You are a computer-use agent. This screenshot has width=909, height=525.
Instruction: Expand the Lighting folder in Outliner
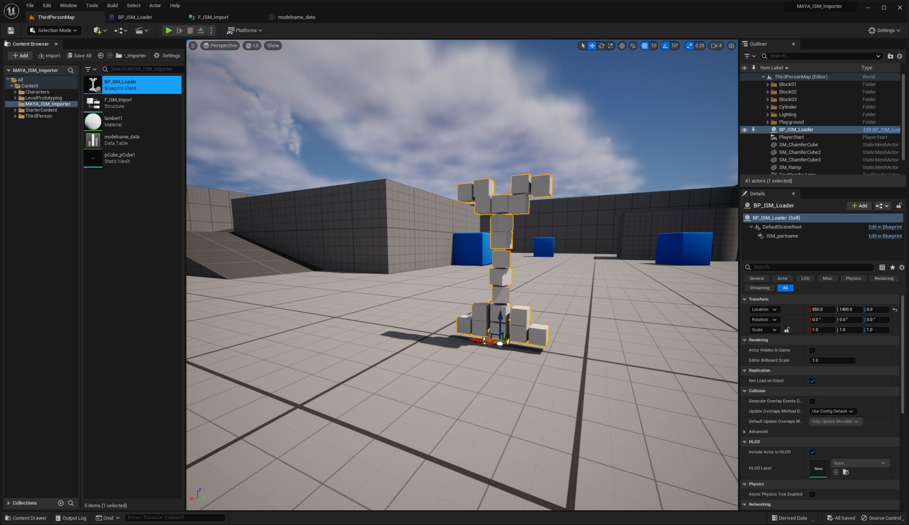pyautogui.click(x=769, y=115)
